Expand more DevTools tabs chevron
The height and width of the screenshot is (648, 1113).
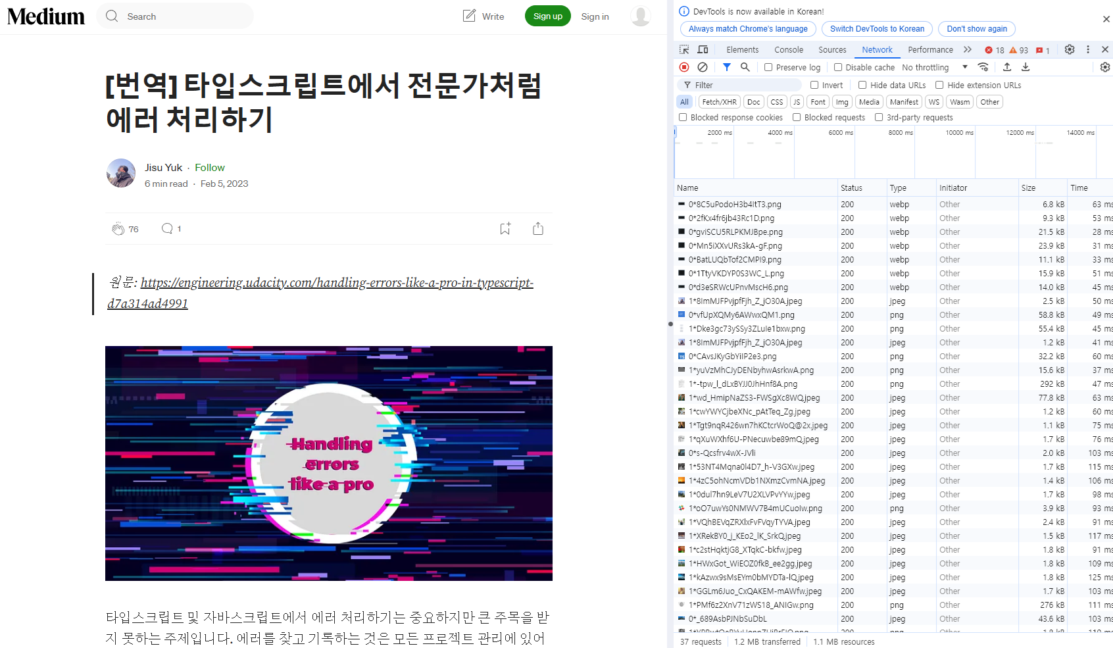[x=967, y=49]
